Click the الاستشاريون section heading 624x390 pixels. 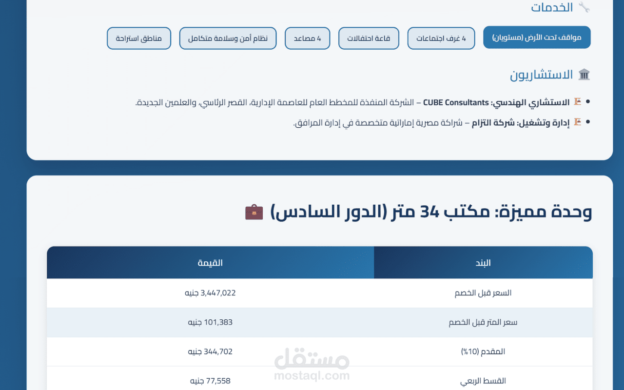click(x=542, y=75)
